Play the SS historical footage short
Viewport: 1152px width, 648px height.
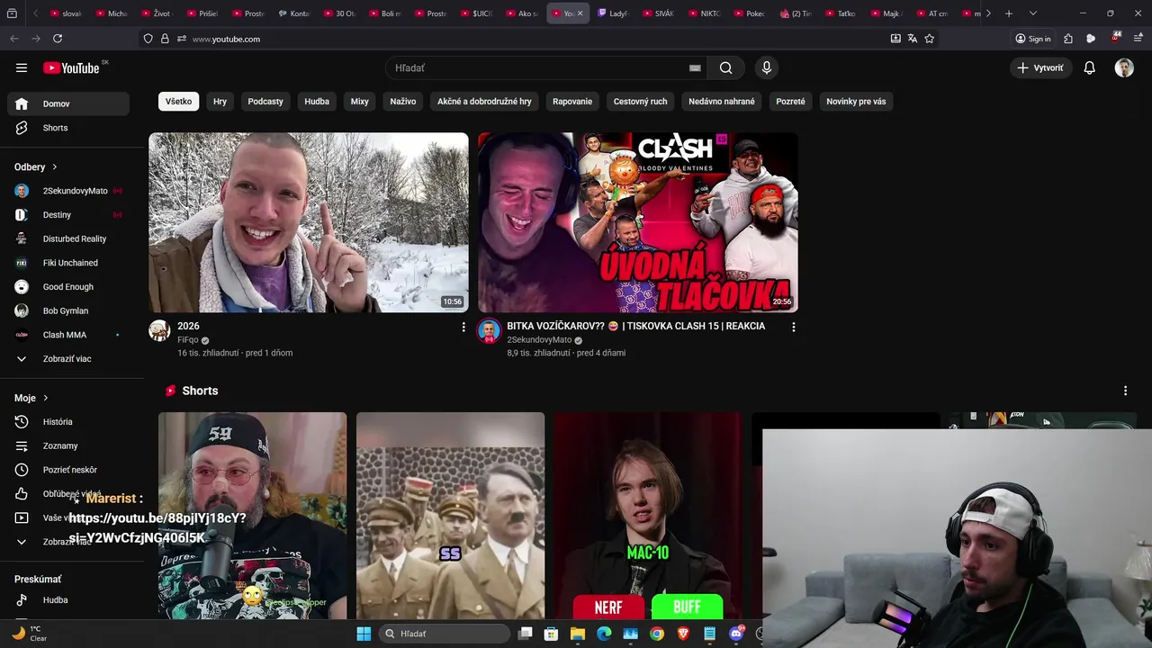(x=450, y=516)
